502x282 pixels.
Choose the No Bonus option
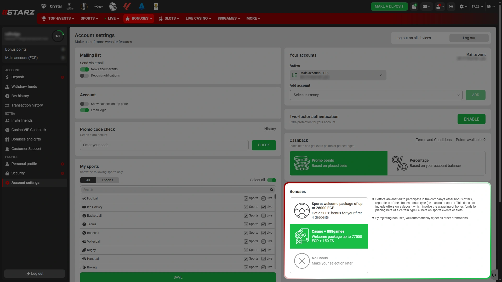(x=329, y=261)
